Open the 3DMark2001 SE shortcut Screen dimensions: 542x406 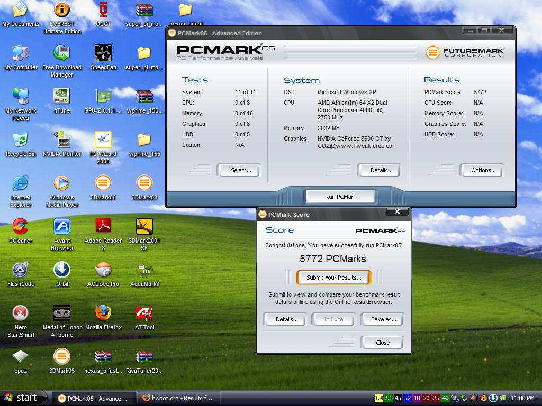144,234
